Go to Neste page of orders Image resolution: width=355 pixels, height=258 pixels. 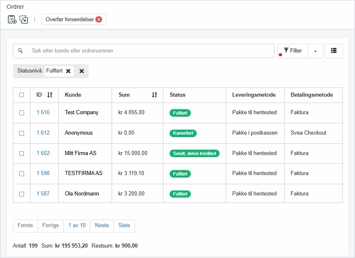102,225
